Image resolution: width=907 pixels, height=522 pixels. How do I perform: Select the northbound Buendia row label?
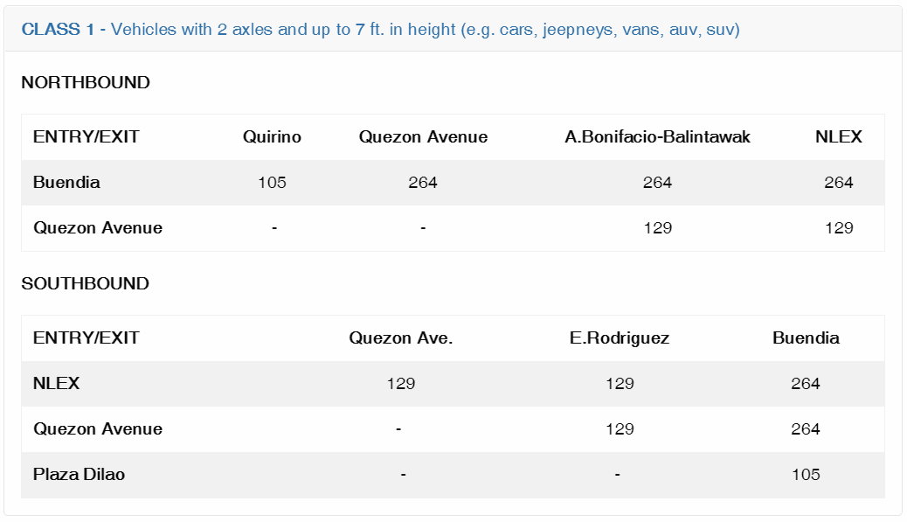[x=66, y=182]
